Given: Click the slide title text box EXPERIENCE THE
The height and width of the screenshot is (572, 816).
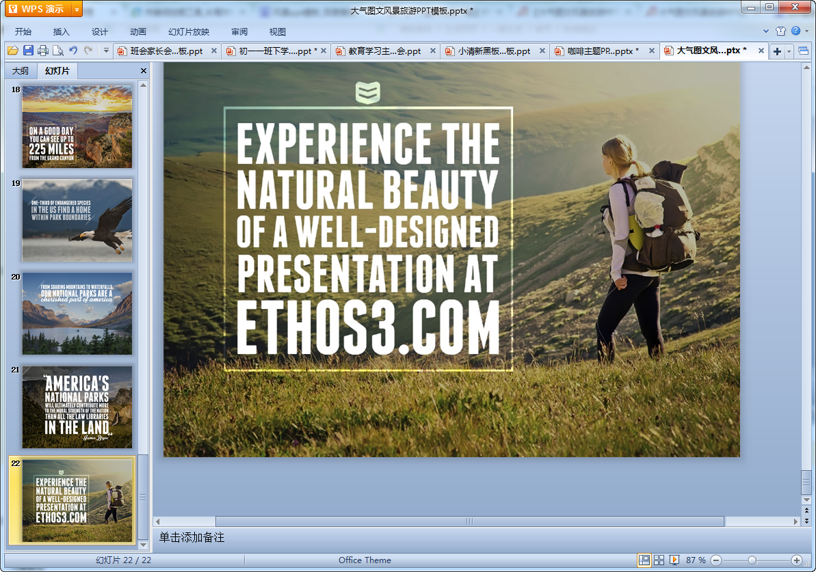Looking at the screenshot, I should [368, 143].
